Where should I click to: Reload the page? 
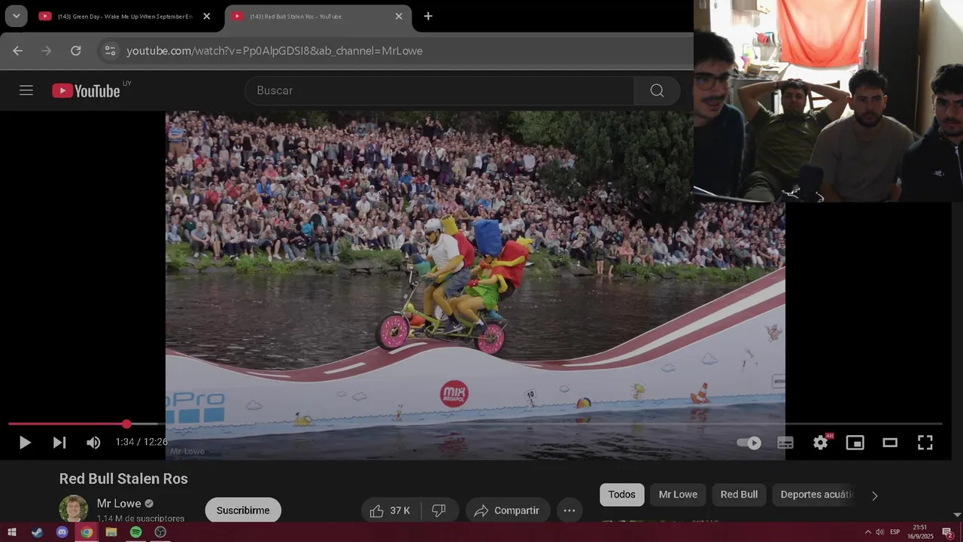(x=76, y=50)
